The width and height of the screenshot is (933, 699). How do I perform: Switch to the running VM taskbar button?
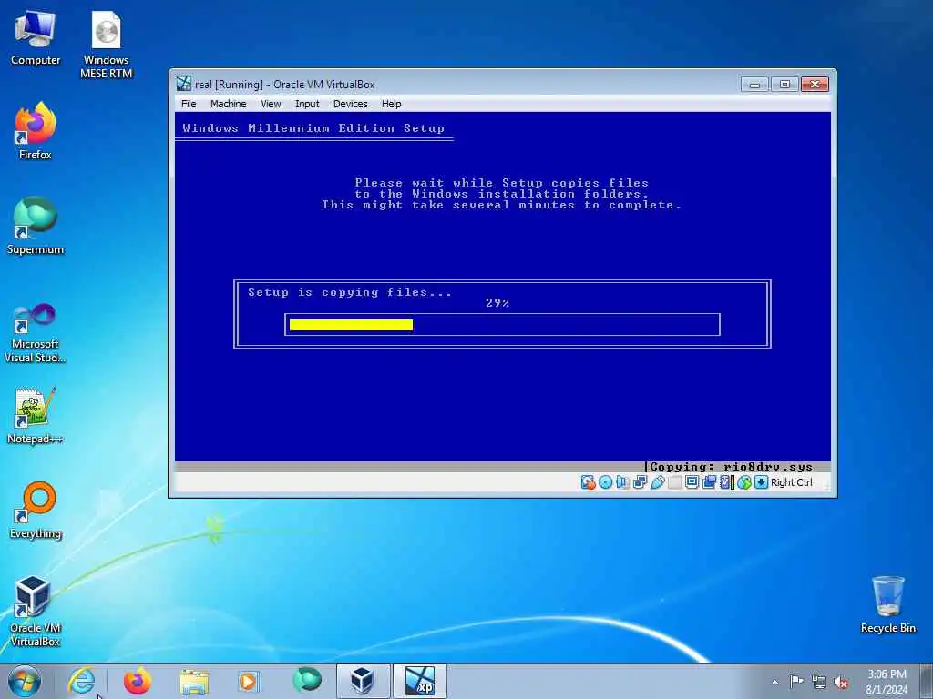419,681
